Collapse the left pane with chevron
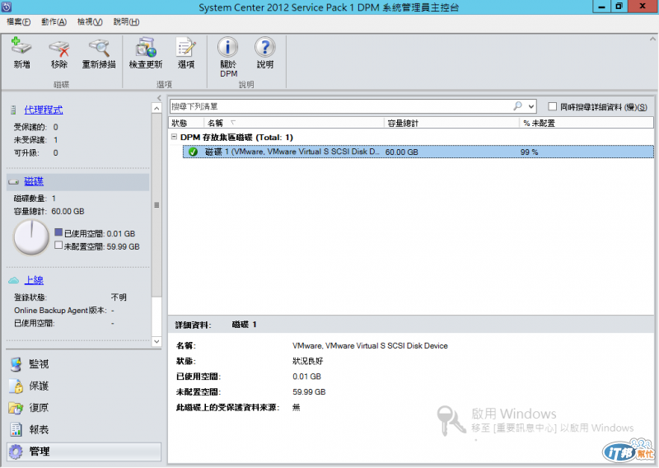The width and height of the screenshot is (659, 468). (x=159, y=98)
